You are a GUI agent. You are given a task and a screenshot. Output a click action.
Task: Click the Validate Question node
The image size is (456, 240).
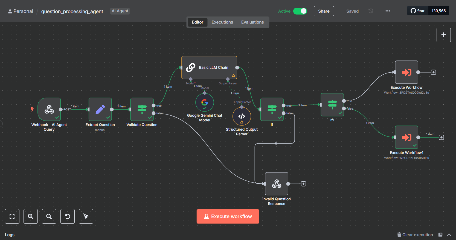click(x=142, y=109)
